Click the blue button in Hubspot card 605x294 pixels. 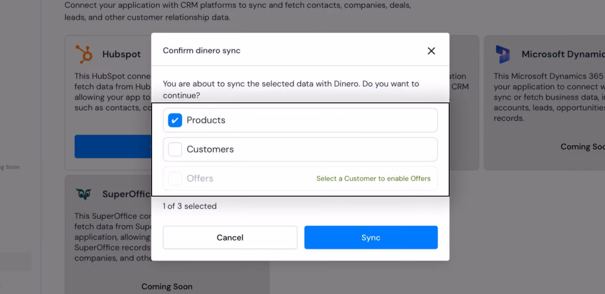(x=113, y=146)
